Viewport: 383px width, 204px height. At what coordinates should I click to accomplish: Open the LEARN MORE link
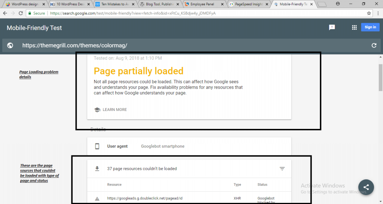pyautogui.click(x=114, y=109)
